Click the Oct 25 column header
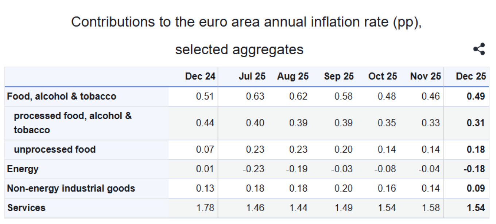Screen dimensions: 496x224 (x=383, y=76)
